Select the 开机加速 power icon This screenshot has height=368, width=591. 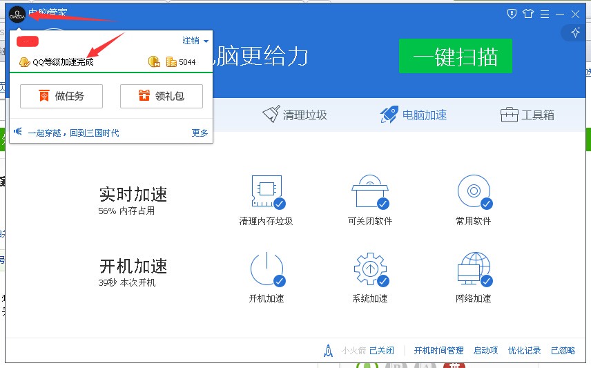click(x=268, y=269)
